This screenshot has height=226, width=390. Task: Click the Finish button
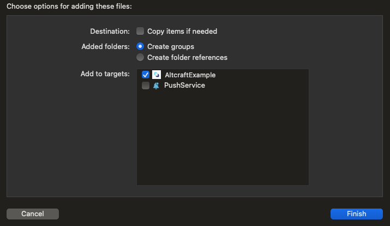356,214
